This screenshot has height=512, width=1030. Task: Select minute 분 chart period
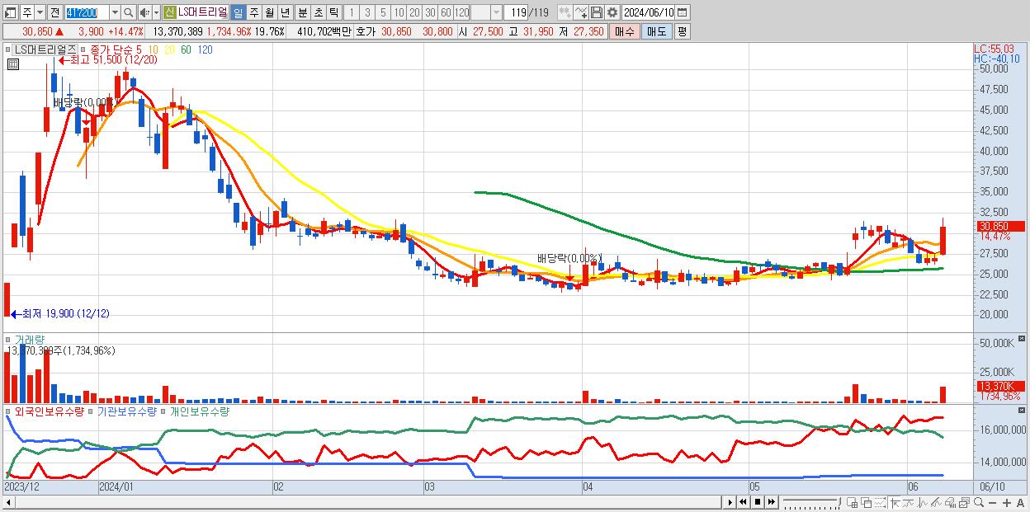303,12
